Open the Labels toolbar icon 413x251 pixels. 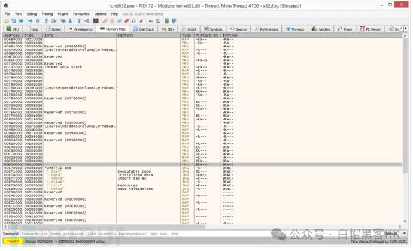120,21
